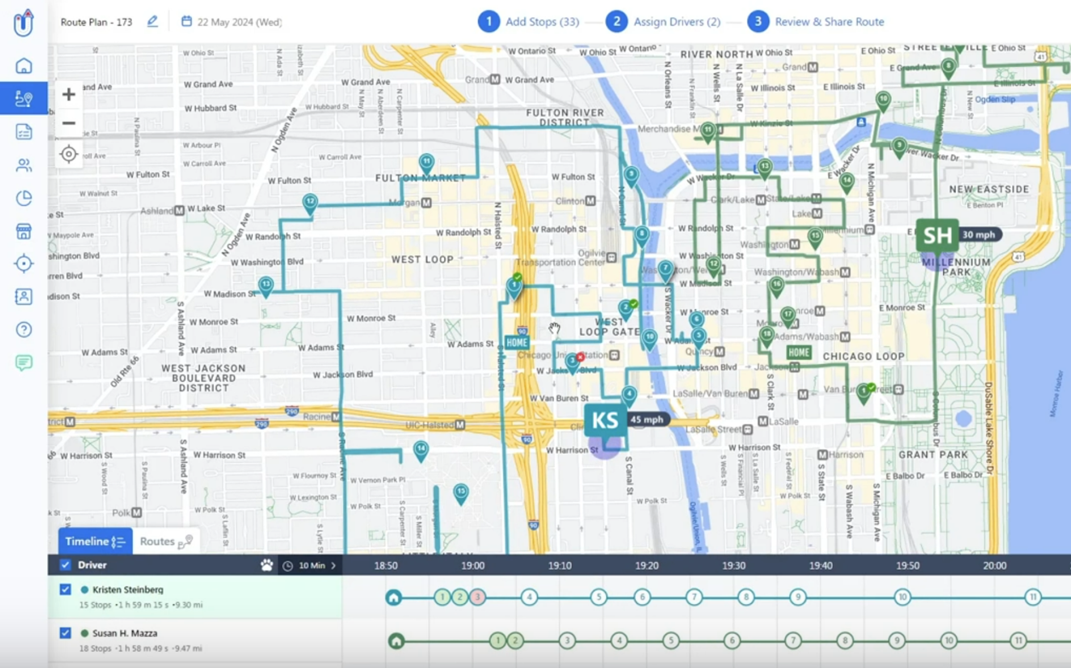The image size is (1071, 668).
Task: Open the route planner sidebar icon
Action: point(24,98)
